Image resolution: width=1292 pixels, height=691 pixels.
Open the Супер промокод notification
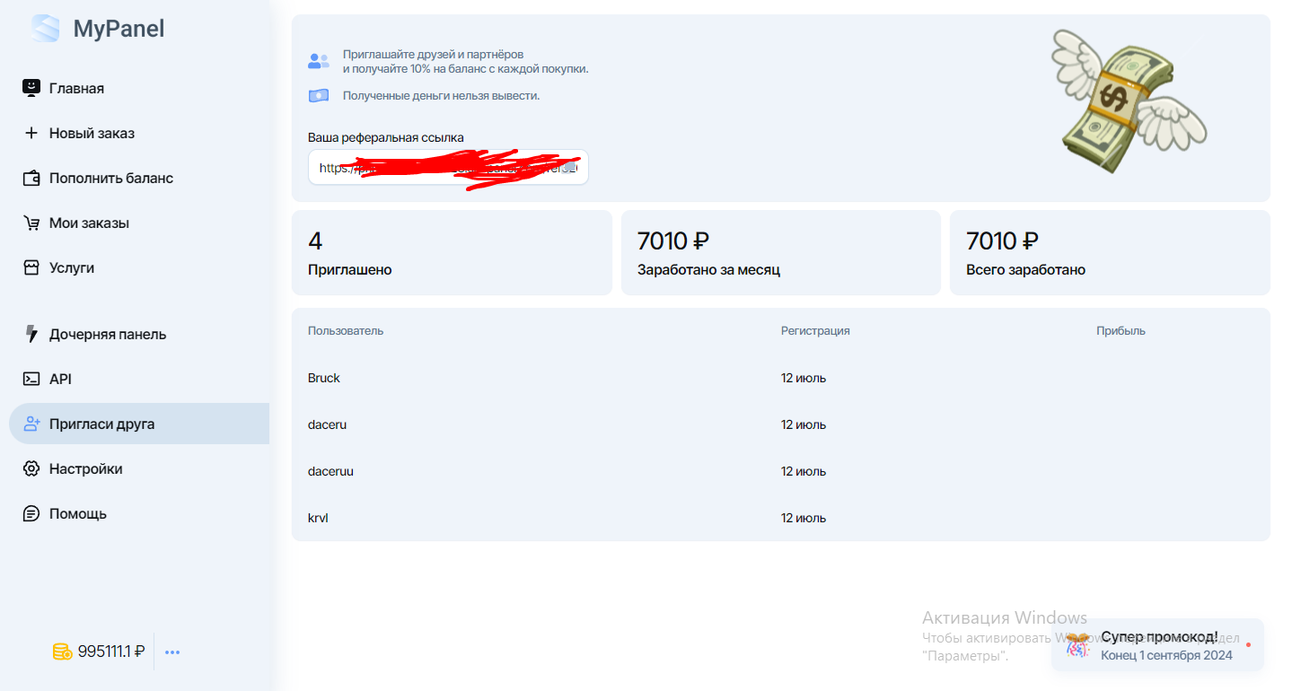pyautogui.click(x=1158, y=645)
